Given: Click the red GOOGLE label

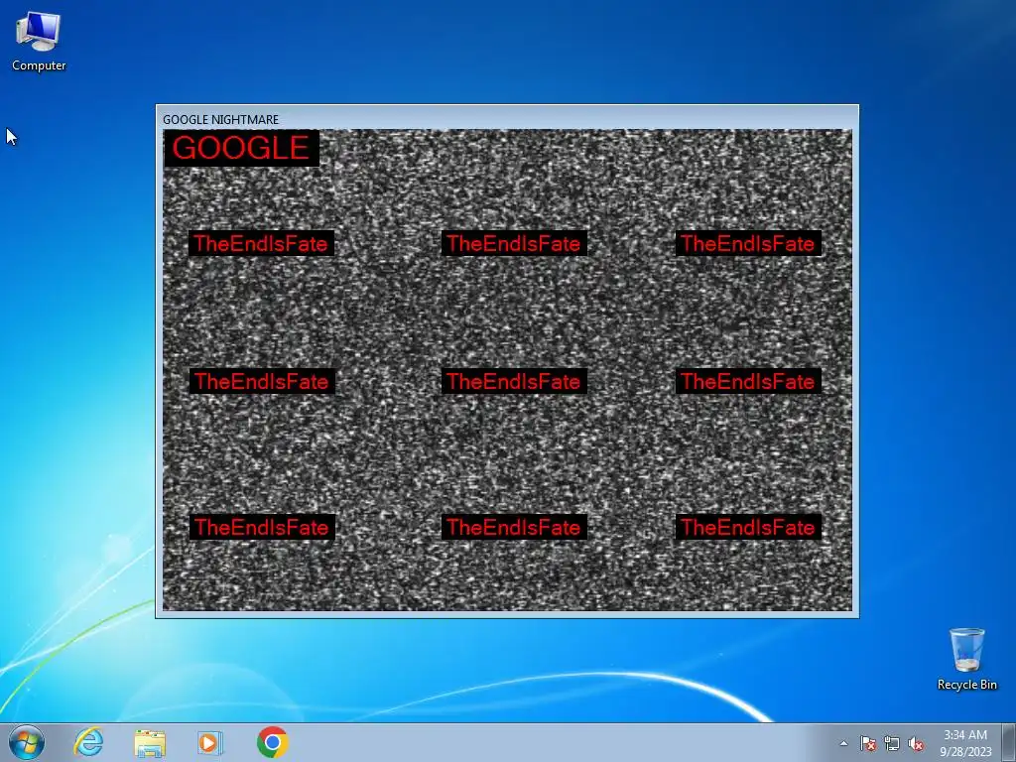Looking at the screenshot, I should (x=242, y=149).
